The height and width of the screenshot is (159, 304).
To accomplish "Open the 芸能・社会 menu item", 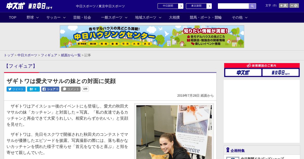I will [x=82, y=17].
